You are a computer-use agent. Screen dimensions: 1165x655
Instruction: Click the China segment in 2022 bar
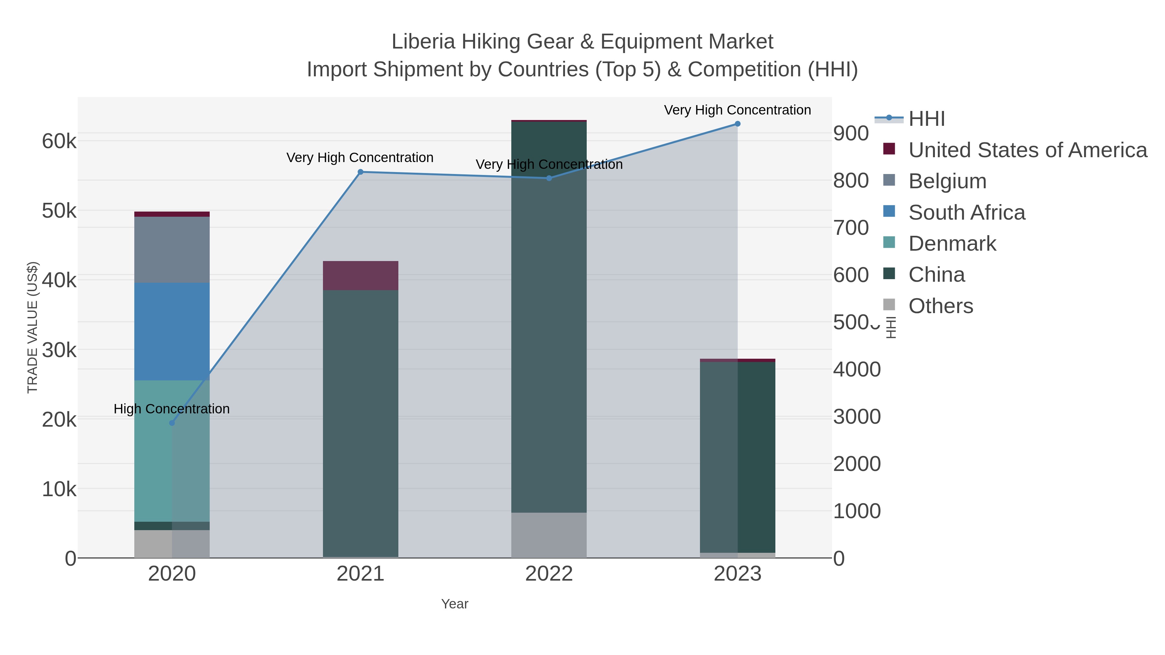[x=549, y=317]
